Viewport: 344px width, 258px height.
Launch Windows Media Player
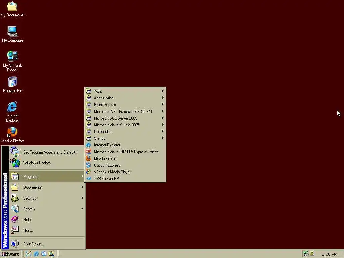125,172
